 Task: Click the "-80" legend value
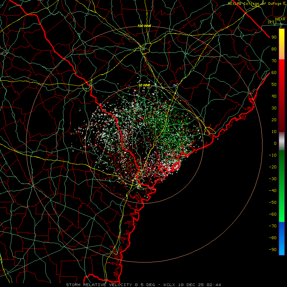pyautogui.click(x=273, y=238)
